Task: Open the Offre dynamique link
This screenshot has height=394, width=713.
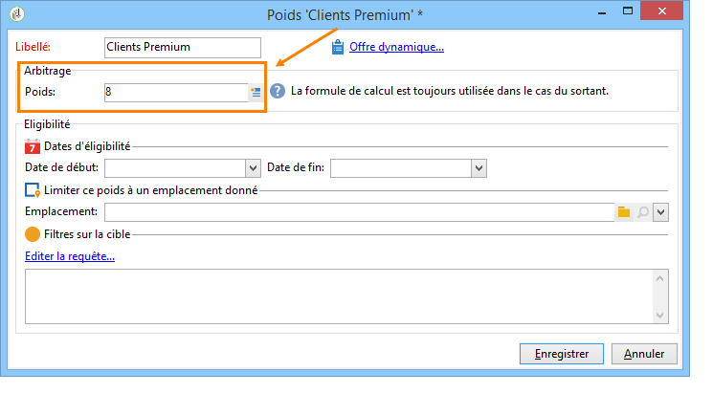Action: 396,47
